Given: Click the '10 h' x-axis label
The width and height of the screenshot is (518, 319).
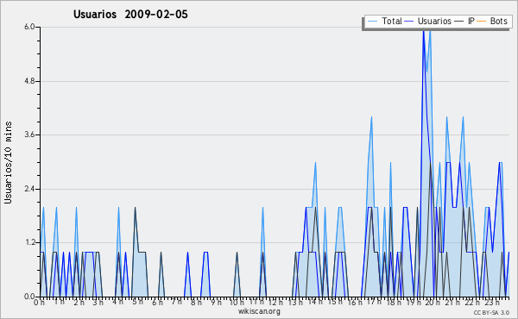Looking at the screenshot, I should [237, 303].
